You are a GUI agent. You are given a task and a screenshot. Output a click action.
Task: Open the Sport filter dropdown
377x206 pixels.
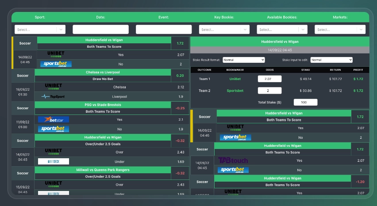pos(40,30)
